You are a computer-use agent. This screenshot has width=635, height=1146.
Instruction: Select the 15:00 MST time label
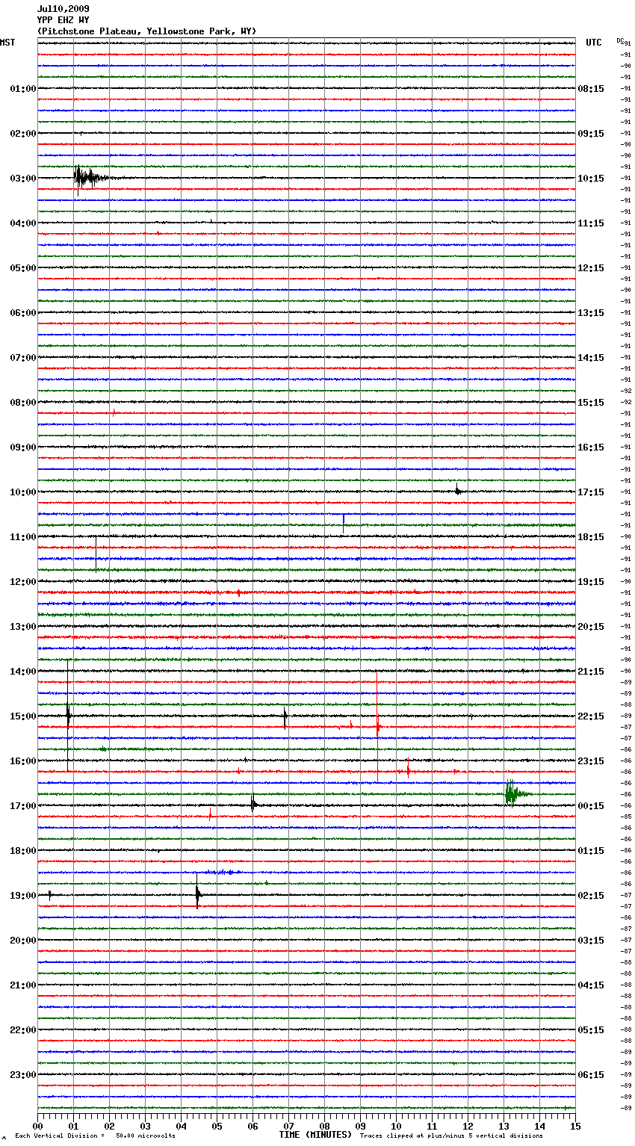(23, 716)
